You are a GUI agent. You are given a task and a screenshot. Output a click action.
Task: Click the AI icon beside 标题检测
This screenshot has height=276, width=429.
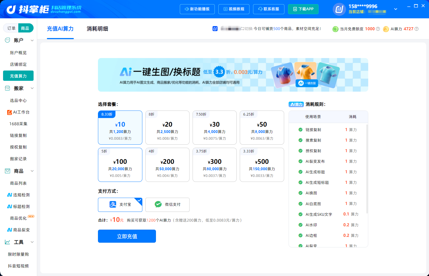[x=9, y=207]
